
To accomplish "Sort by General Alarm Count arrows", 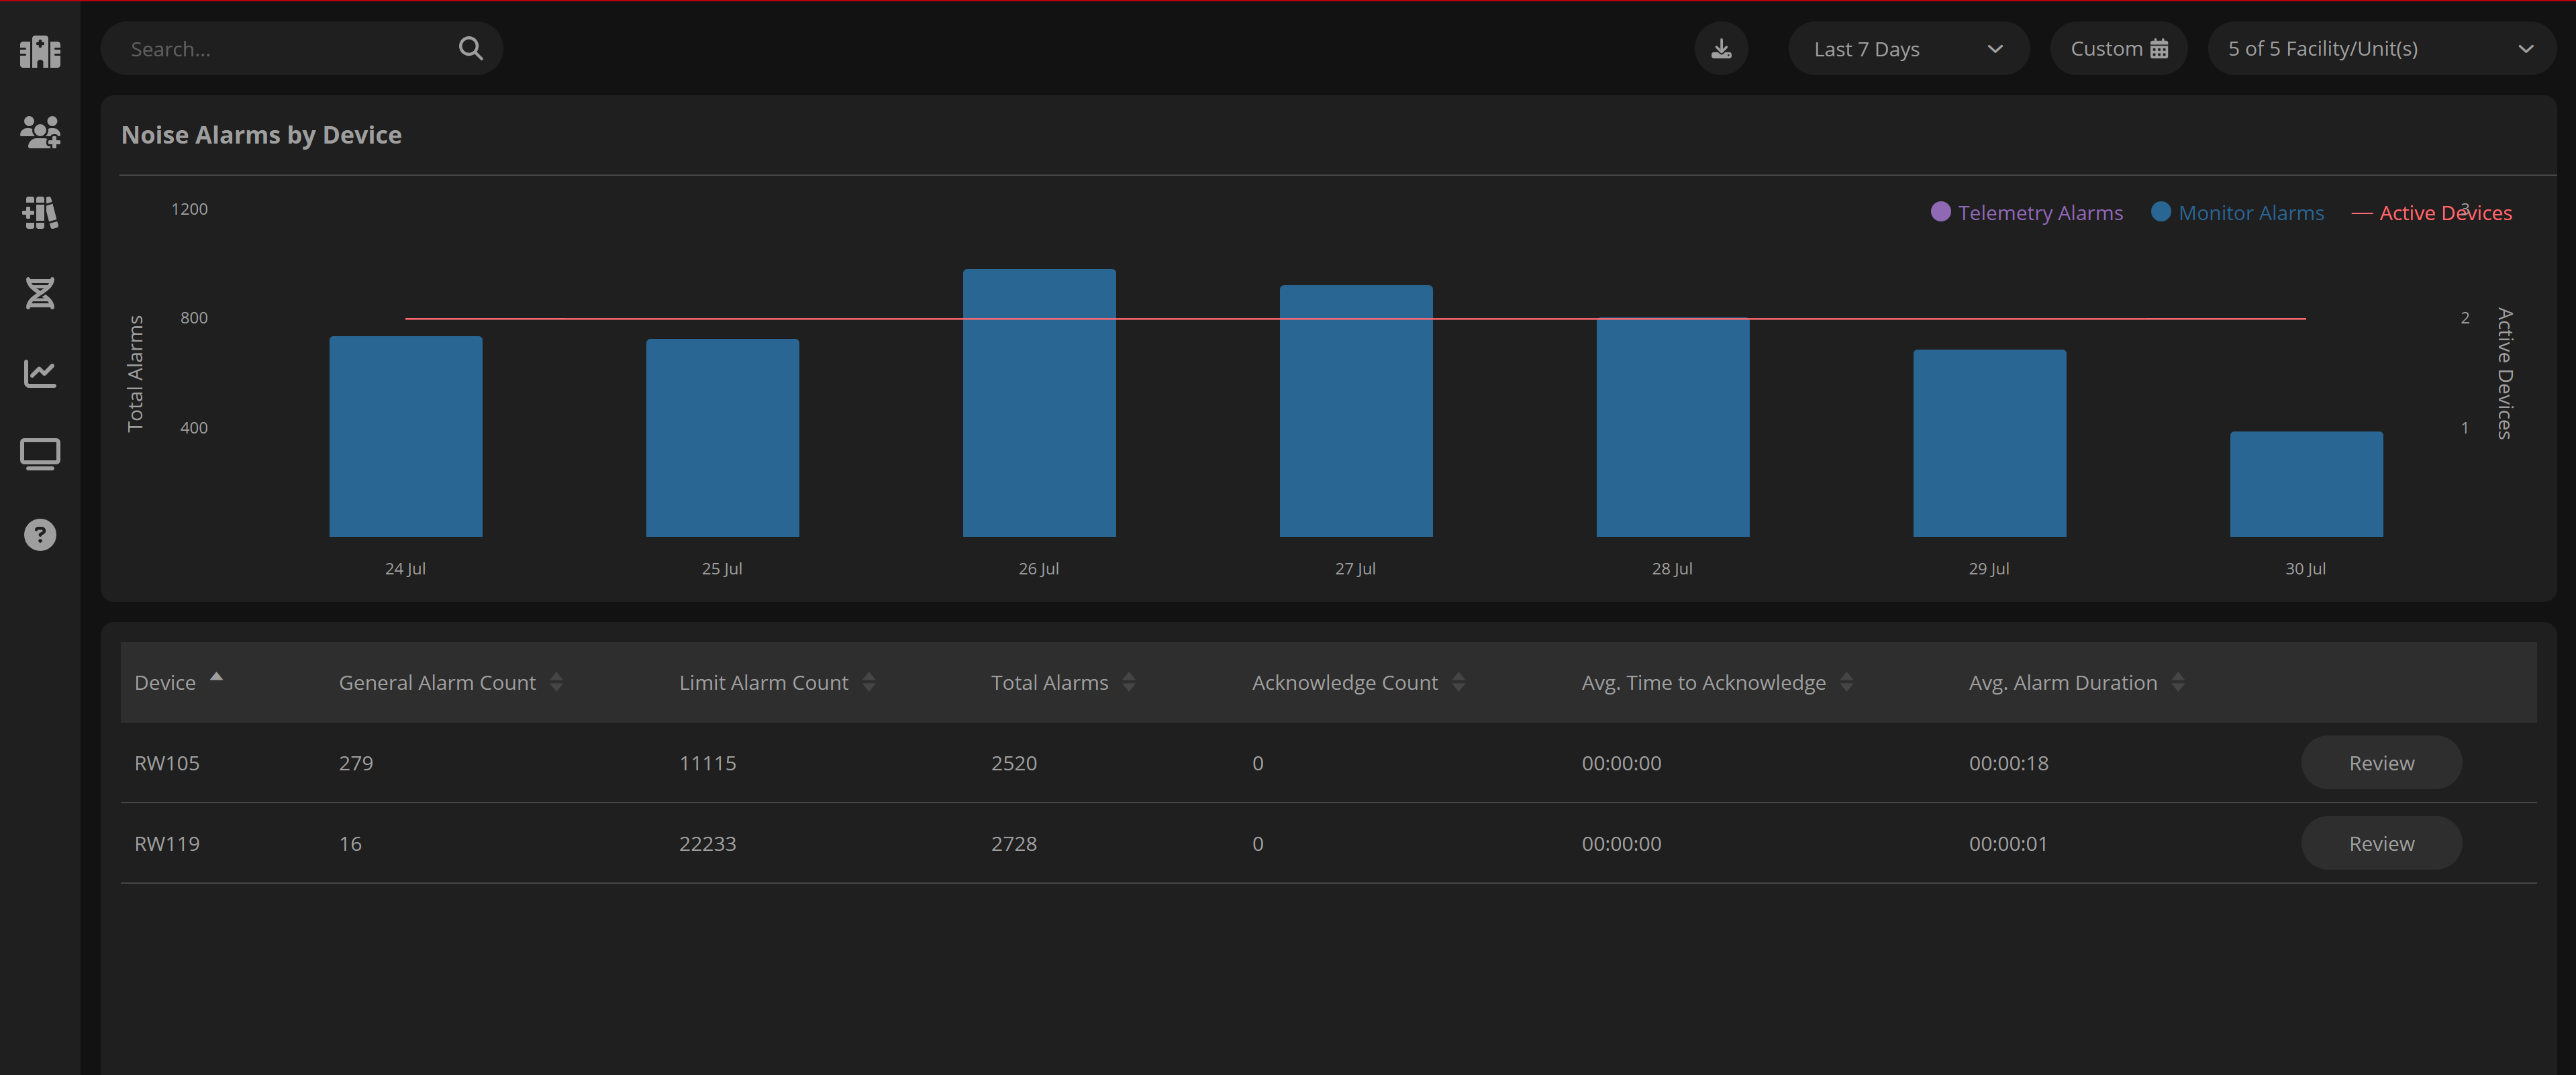I will (x=556, y=682).
